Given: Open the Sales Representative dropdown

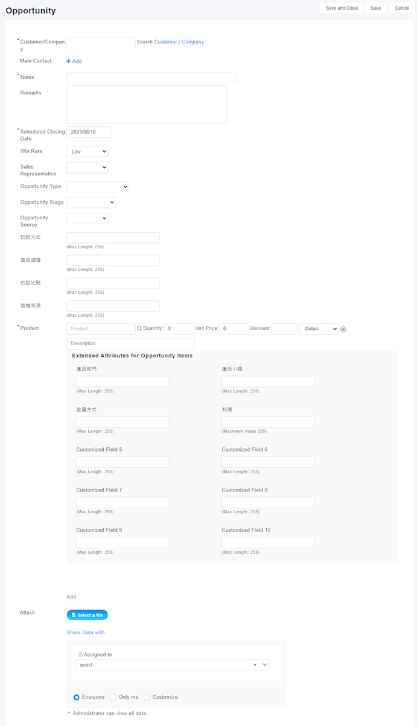Looking at the screenshot, I should pos(88,167).
